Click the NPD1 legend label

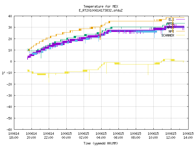tap(170, 23)
